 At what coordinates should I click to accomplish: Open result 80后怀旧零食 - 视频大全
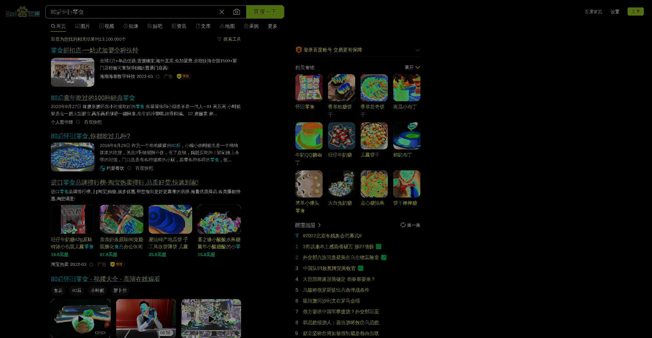tap(105, 279)
